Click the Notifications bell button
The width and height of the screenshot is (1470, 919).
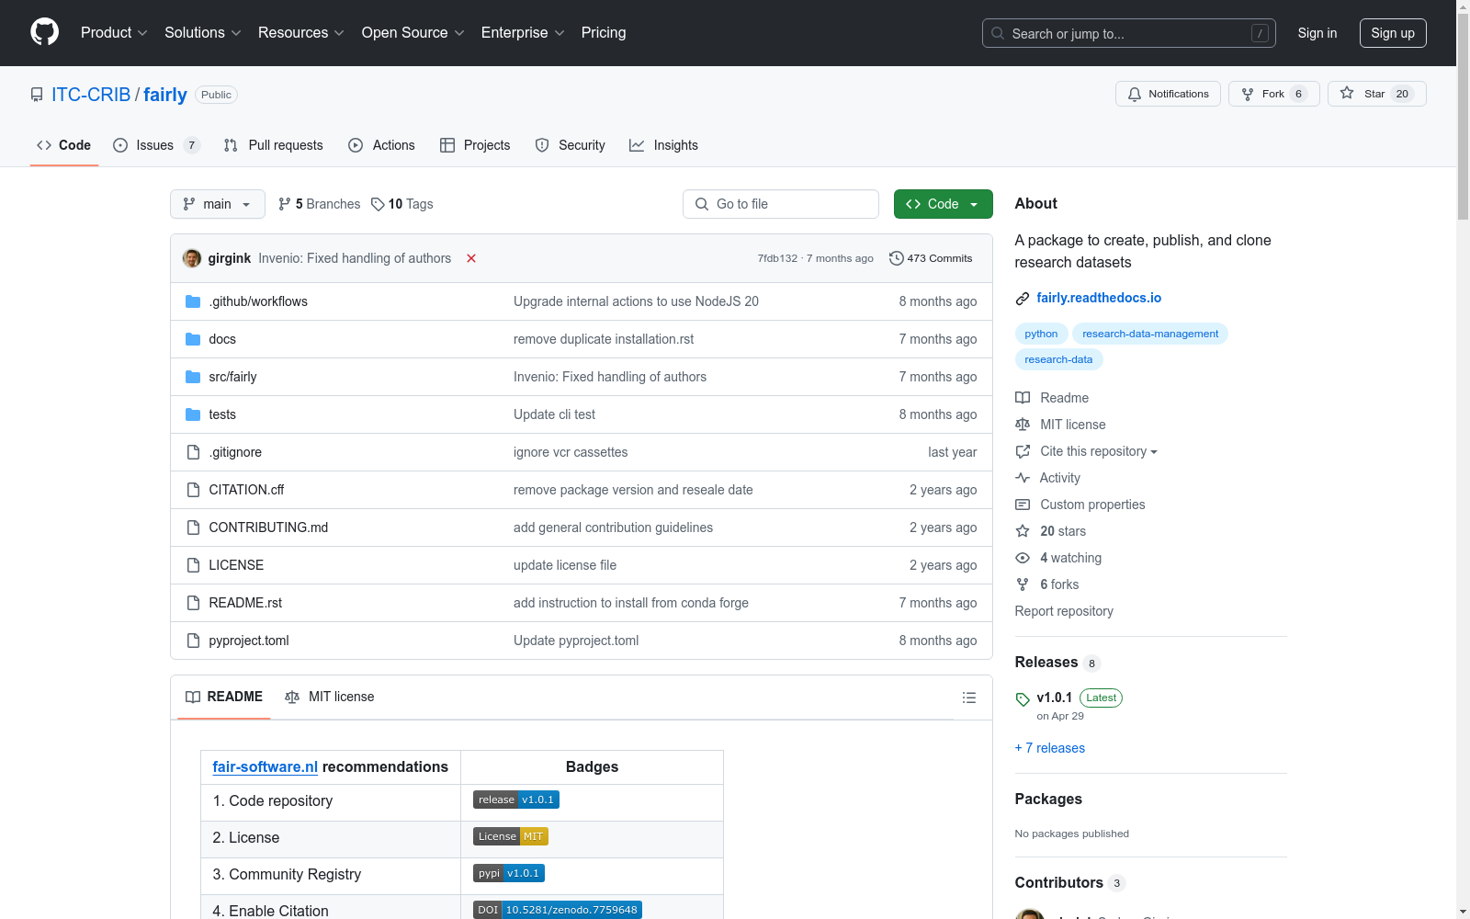click(1168, 94)
